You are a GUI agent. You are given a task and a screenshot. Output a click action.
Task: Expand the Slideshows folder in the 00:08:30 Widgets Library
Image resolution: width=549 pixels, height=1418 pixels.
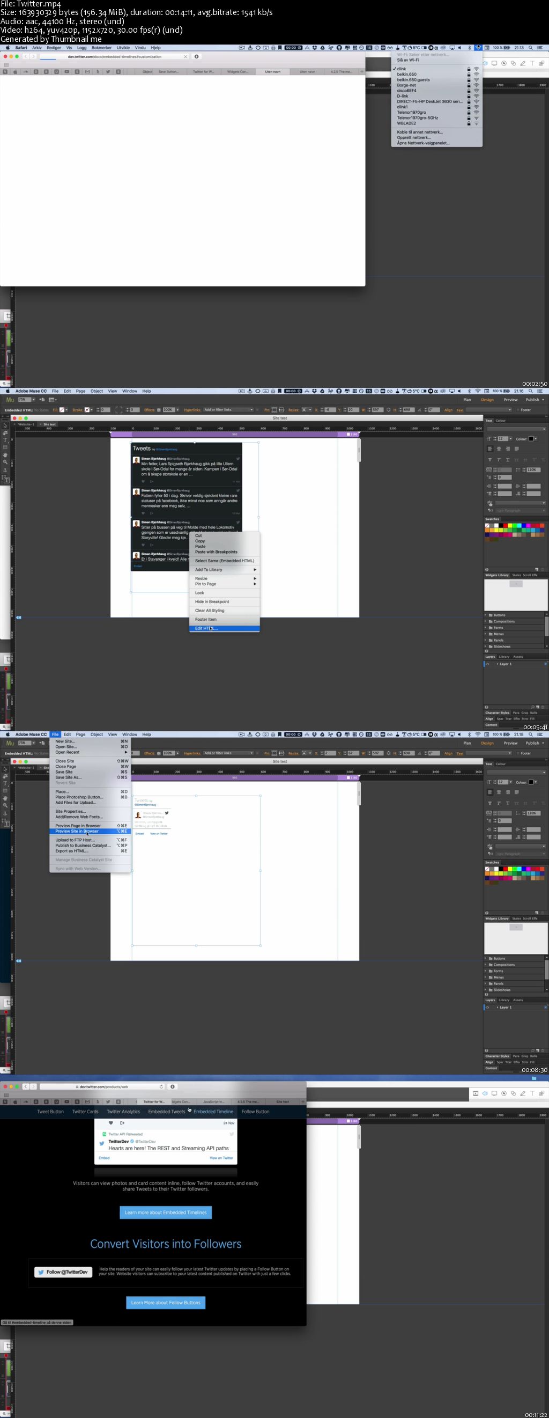[486, 990]
